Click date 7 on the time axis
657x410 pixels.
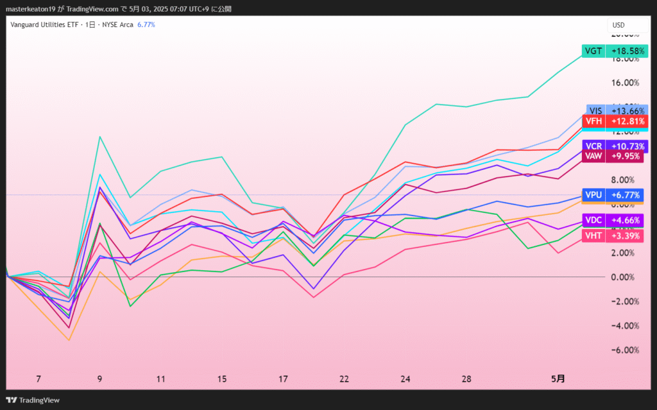coord(38,379)
